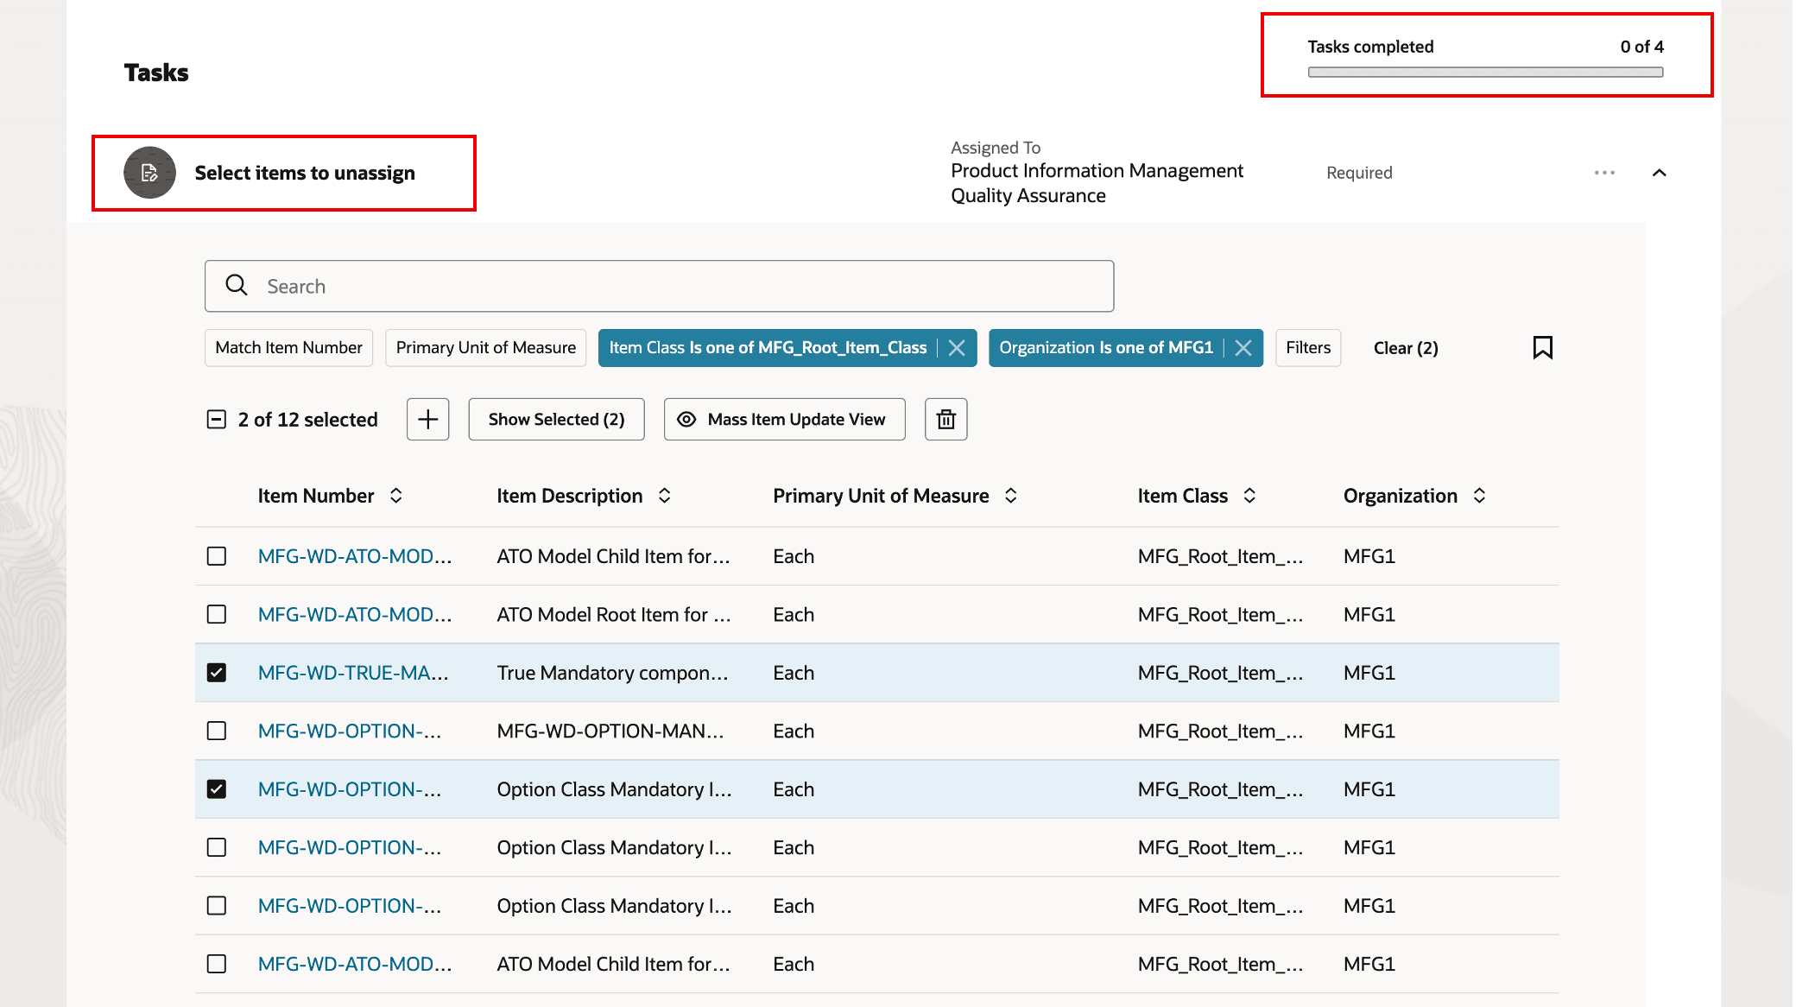Click the bookmark saved search icon

click(x=1542, y=347)
